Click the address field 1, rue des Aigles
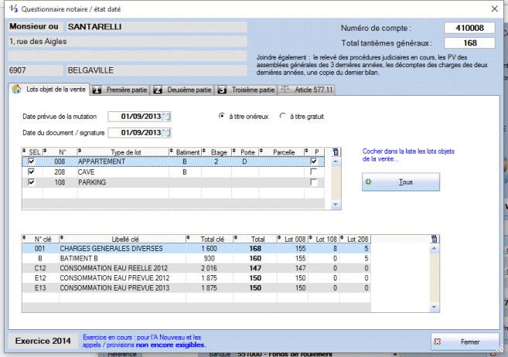 coord(128,42)
